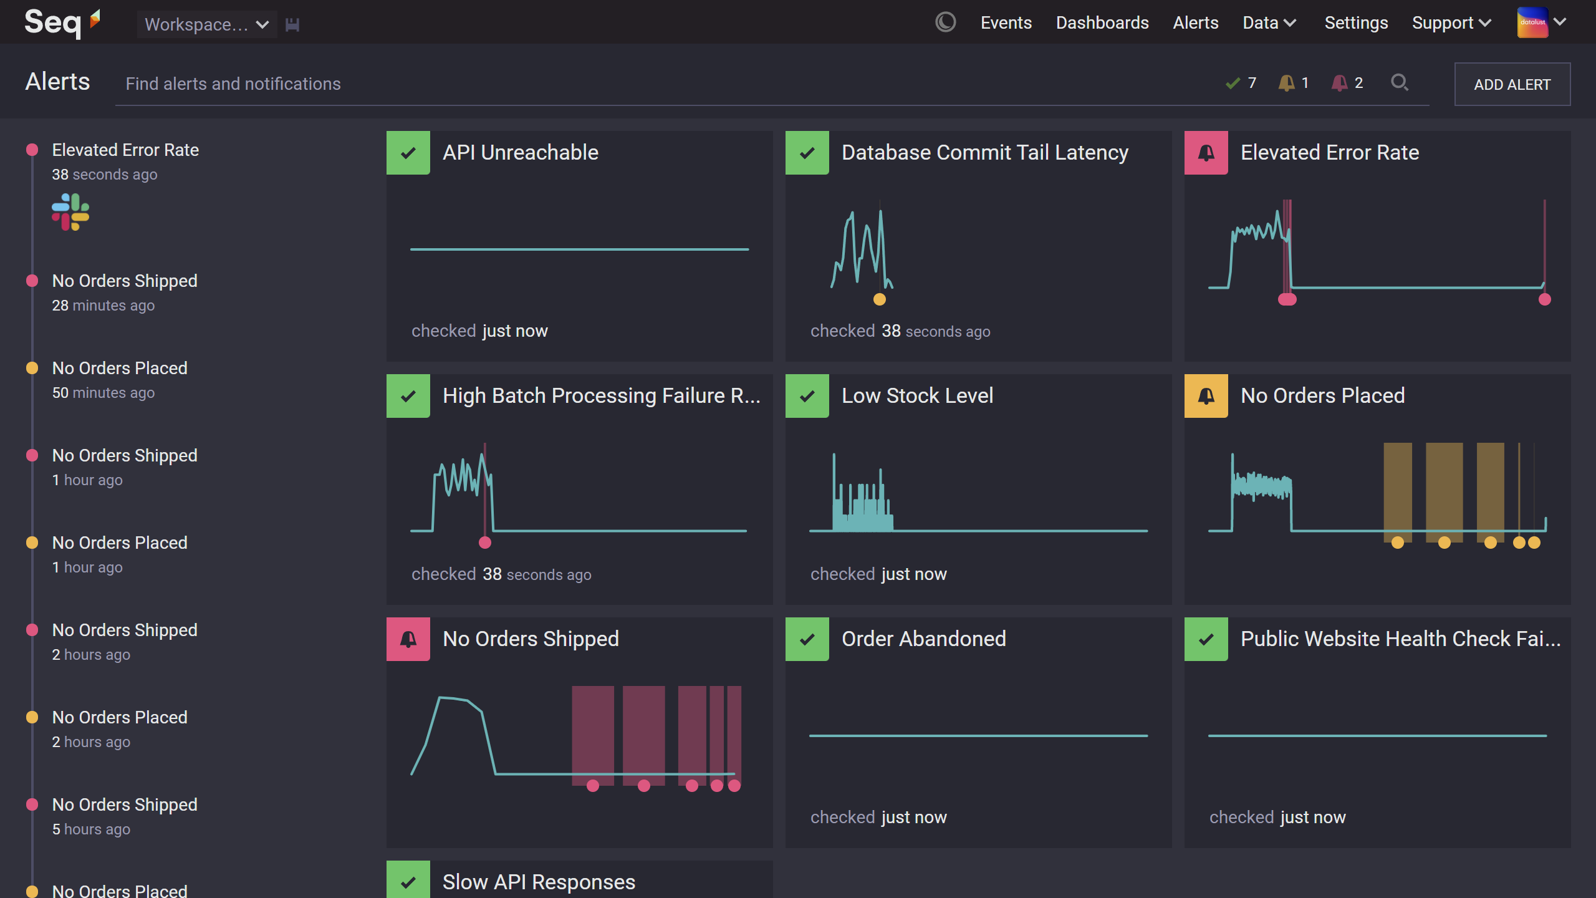This screenshot has width=1596, height=898.
Task: Click the Find alerts and notifications input field
Action: click(x=233, y=82)
